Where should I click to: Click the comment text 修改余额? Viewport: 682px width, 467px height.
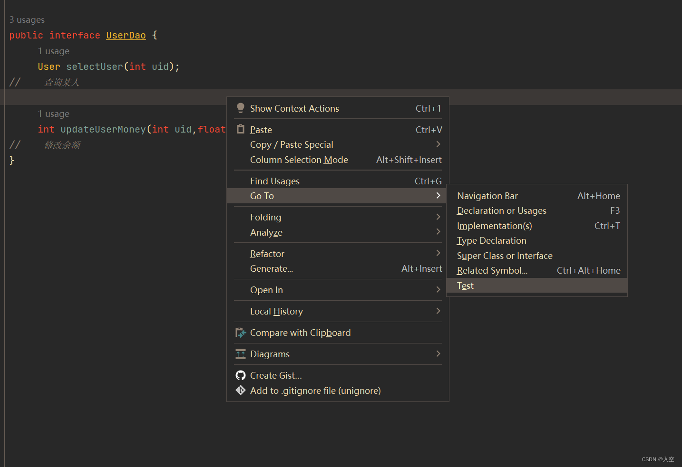tap(62, 145)
